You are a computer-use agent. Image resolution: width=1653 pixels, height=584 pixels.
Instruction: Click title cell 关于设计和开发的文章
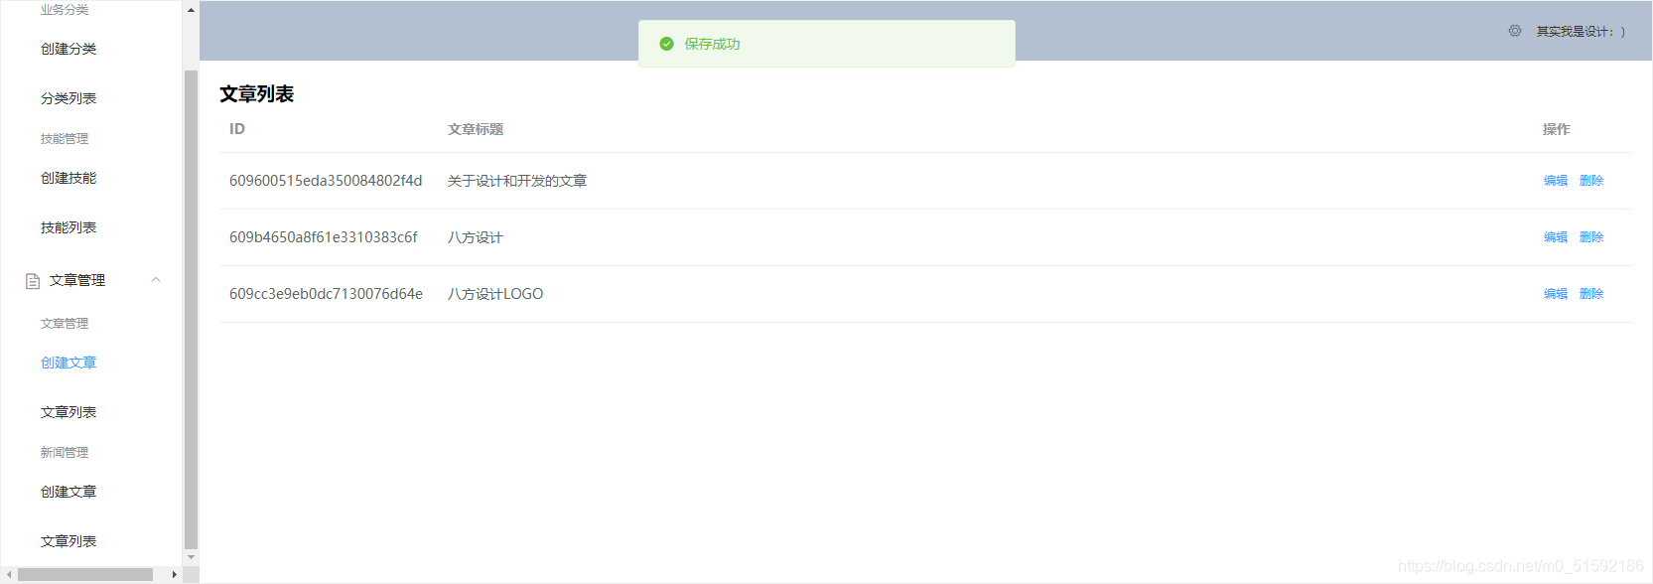click(x=517, y=181)
